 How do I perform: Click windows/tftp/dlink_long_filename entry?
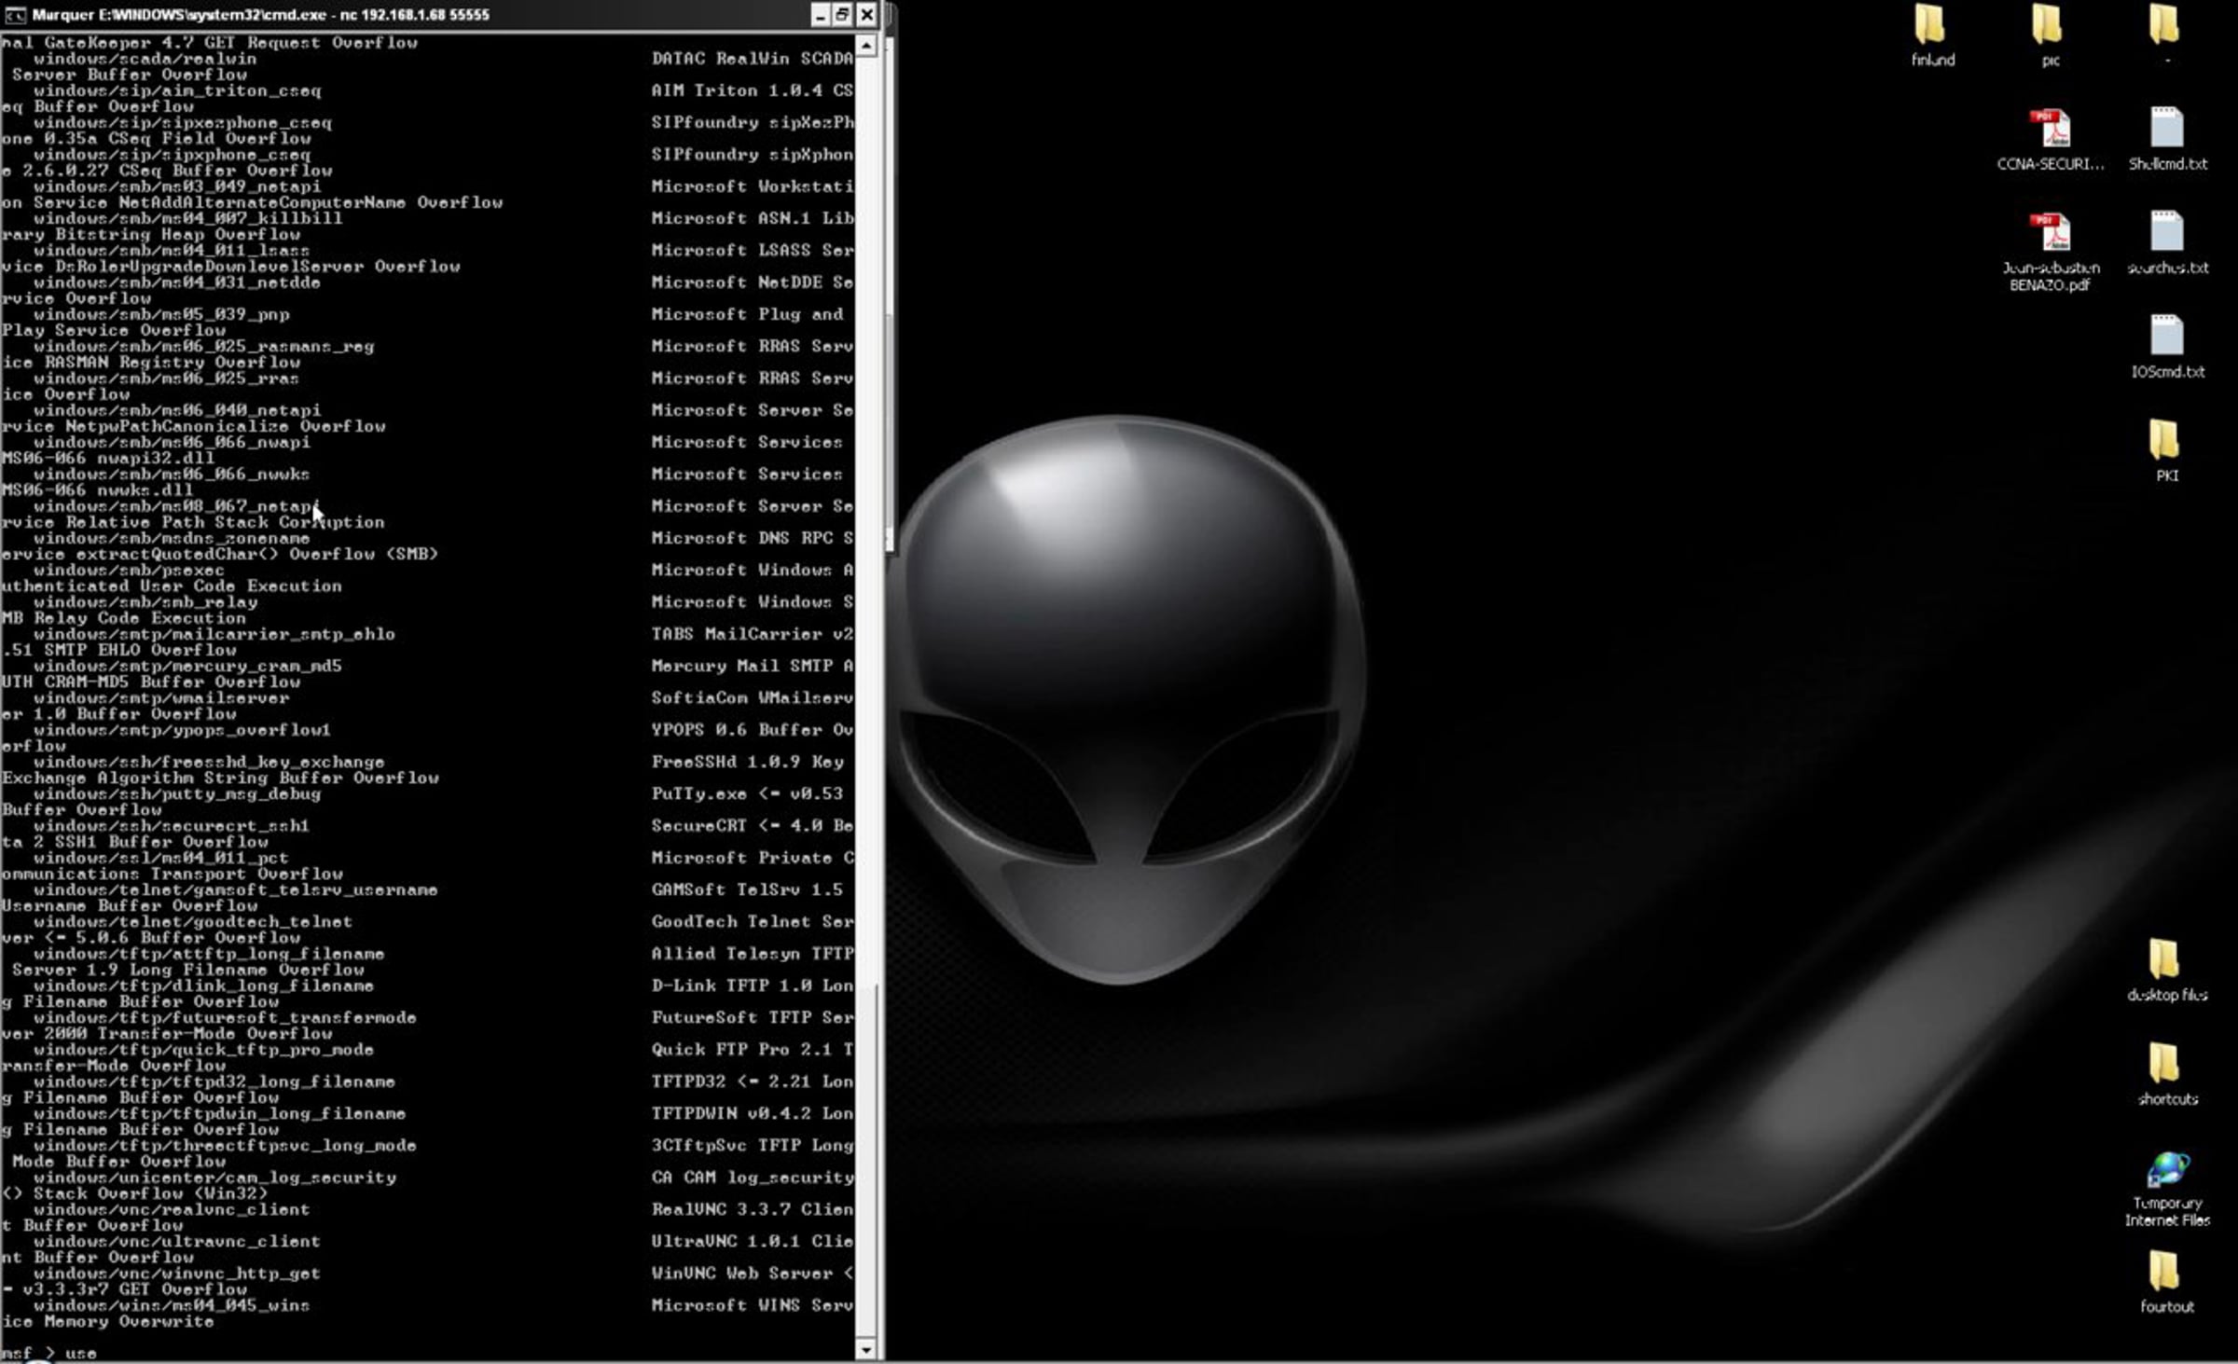click(x=203, y=986)
